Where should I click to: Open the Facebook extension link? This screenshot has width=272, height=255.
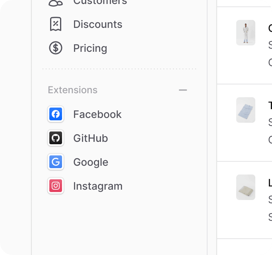click(x=119, y=114)
